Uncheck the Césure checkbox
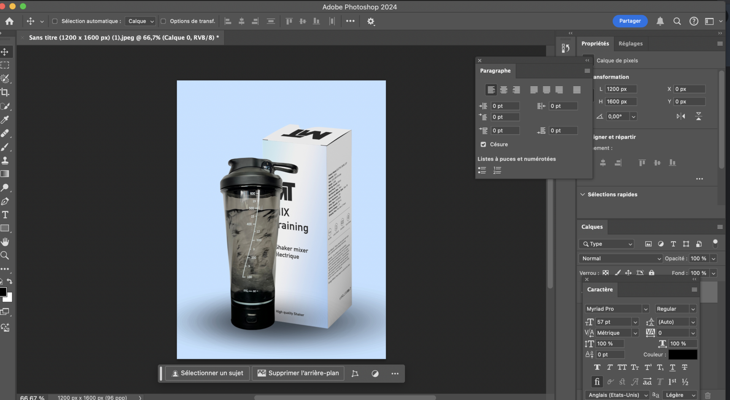 tap(483, 144)
